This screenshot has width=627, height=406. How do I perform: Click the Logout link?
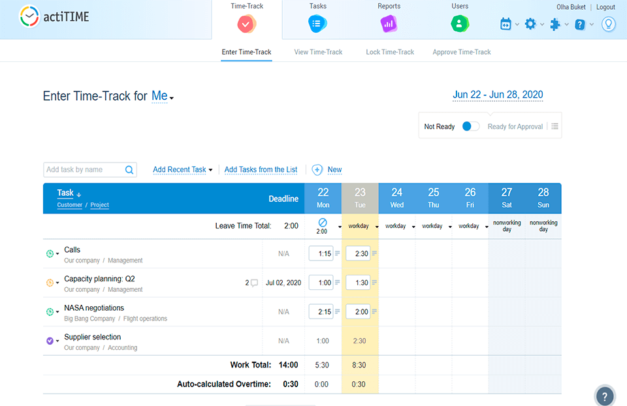tap(605, 7)
